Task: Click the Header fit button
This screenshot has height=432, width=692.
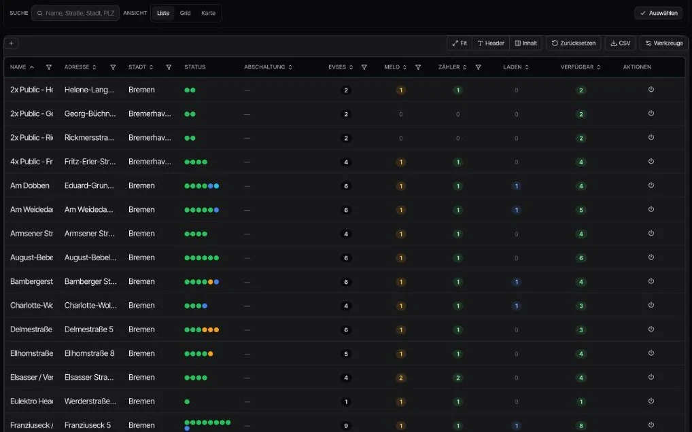Action: pyautogui.click(x=491, y=43)
